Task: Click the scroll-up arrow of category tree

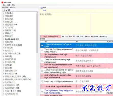Action: click(x=37, y=12)
